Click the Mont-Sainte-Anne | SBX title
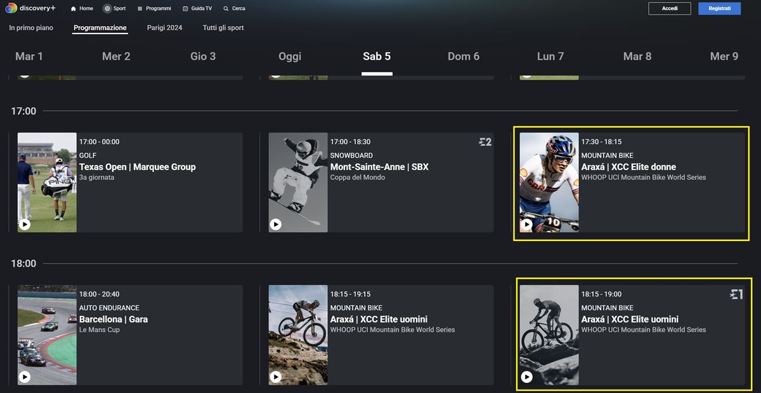Image resolution: width=761 pixels, height=393 pixels. point(379,167)
